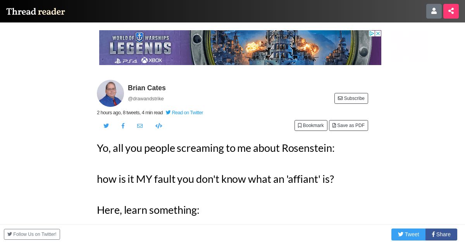Click Follow Us on Twitter button
This screenshot has height=244, width=465.
[32, 234]
